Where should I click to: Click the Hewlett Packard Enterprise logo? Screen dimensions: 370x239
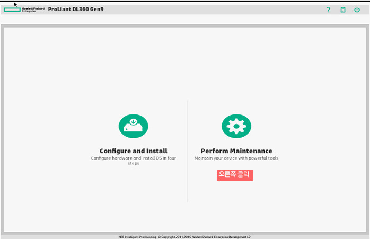[24, 10]
